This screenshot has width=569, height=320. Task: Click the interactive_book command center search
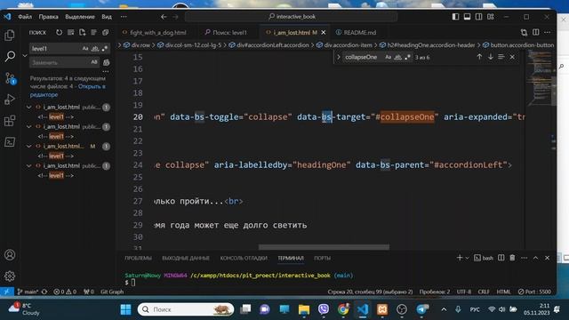[x=292, y=17]
